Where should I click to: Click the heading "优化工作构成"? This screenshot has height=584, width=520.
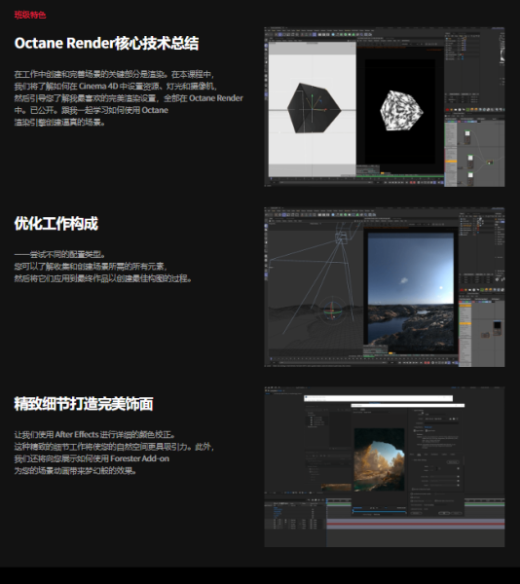pyautogui.click(x=56, y=224)
